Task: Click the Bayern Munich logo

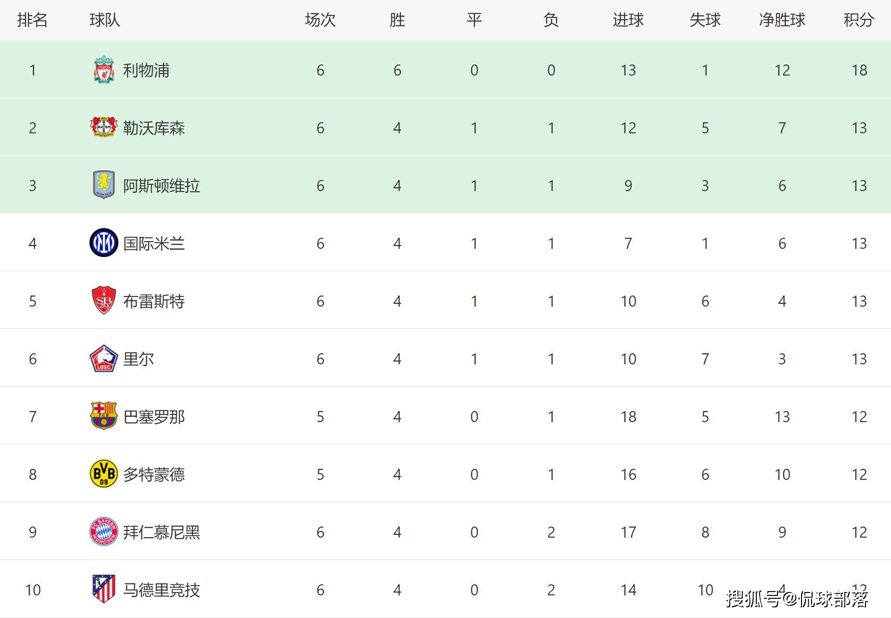Action: click(103, 531)
